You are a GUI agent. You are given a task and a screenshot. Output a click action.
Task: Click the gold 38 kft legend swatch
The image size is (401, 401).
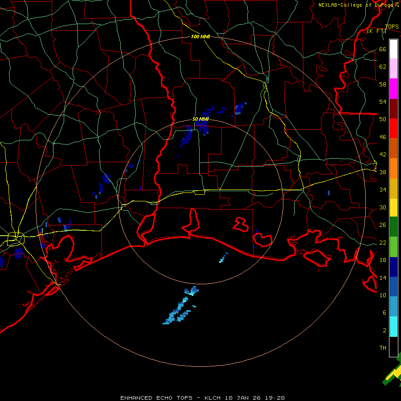[393, 188]
